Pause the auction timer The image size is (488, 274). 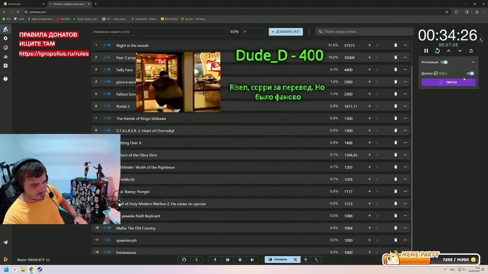[x=426, y=51]
